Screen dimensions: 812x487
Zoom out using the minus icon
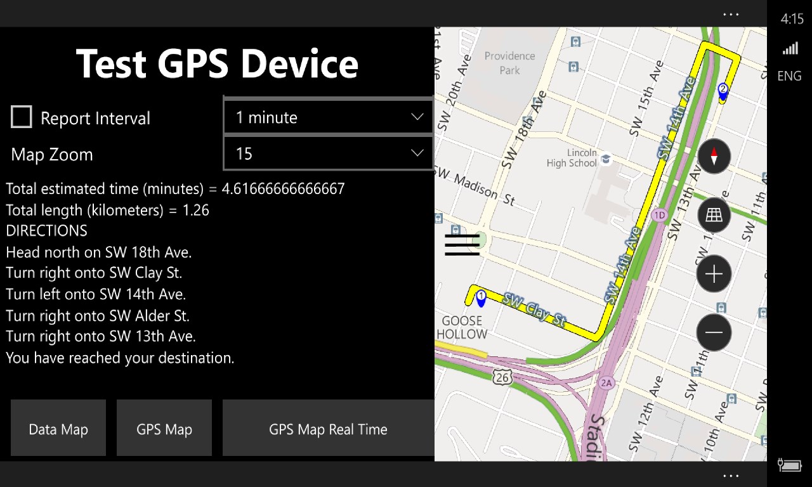point(714,332)
